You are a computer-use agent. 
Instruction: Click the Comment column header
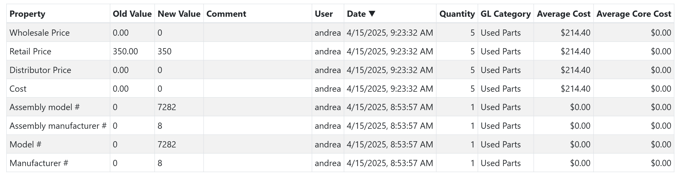click(x=226, y=14)
